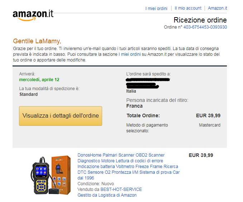Screen dimensions: 243x202
Task: Go to Amazon.it header link
Action: pos(217,8)
